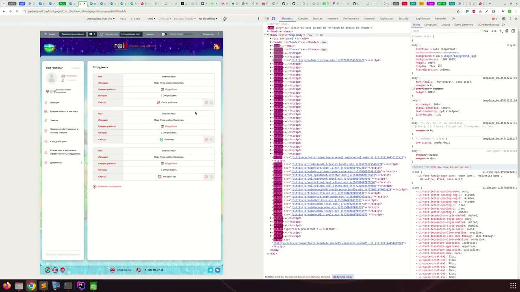Screen dimensions: 520x292
Task: Click the Выйти button in site panel
Action: pos(150,34)
